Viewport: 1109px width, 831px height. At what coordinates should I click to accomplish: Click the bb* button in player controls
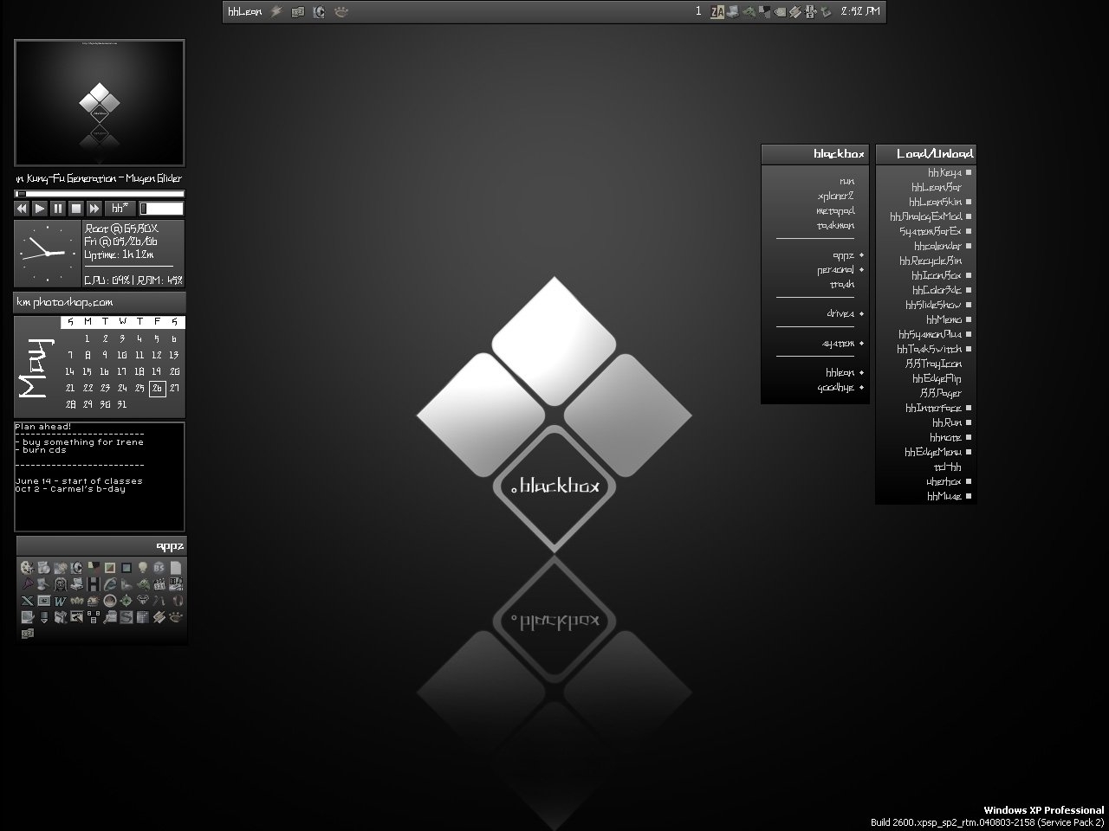(x=120, y=209)
